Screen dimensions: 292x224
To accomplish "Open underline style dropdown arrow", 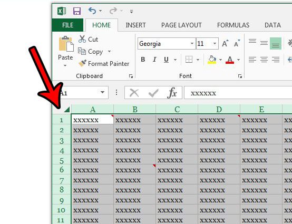I will [x=175, y=60].
